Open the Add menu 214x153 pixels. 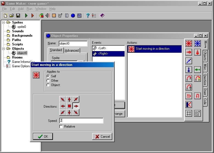21,9
